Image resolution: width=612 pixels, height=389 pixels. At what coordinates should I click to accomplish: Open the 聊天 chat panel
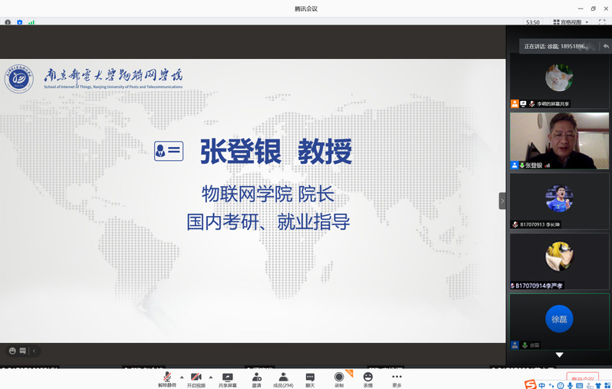click(310, 378)
